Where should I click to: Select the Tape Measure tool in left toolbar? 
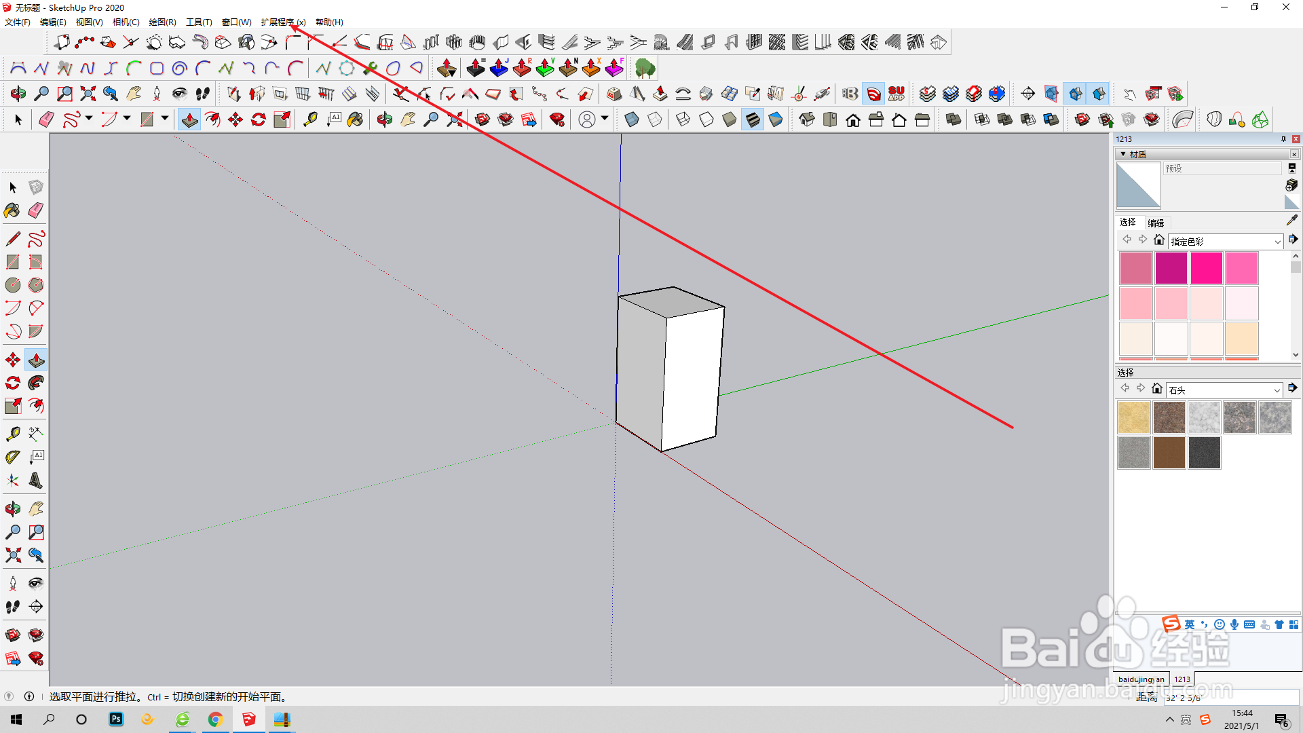click(13, 434)
